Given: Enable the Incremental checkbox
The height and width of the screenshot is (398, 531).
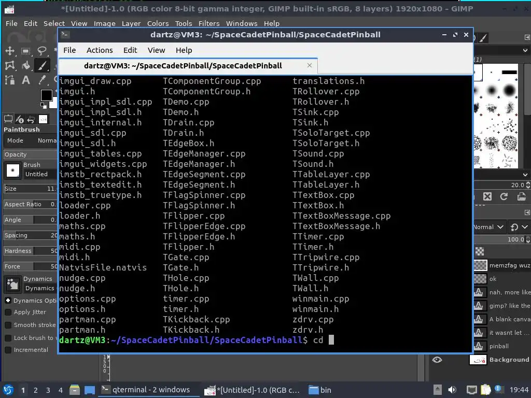Looking at the screenshot, I should [x=8, y=350].
